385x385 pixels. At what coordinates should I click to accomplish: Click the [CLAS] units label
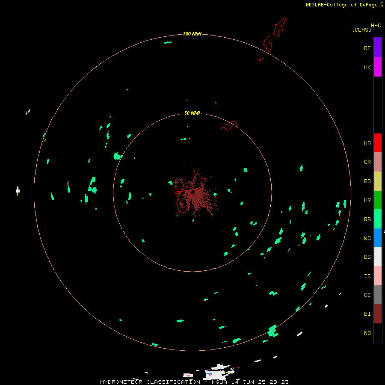coord(361,30)
